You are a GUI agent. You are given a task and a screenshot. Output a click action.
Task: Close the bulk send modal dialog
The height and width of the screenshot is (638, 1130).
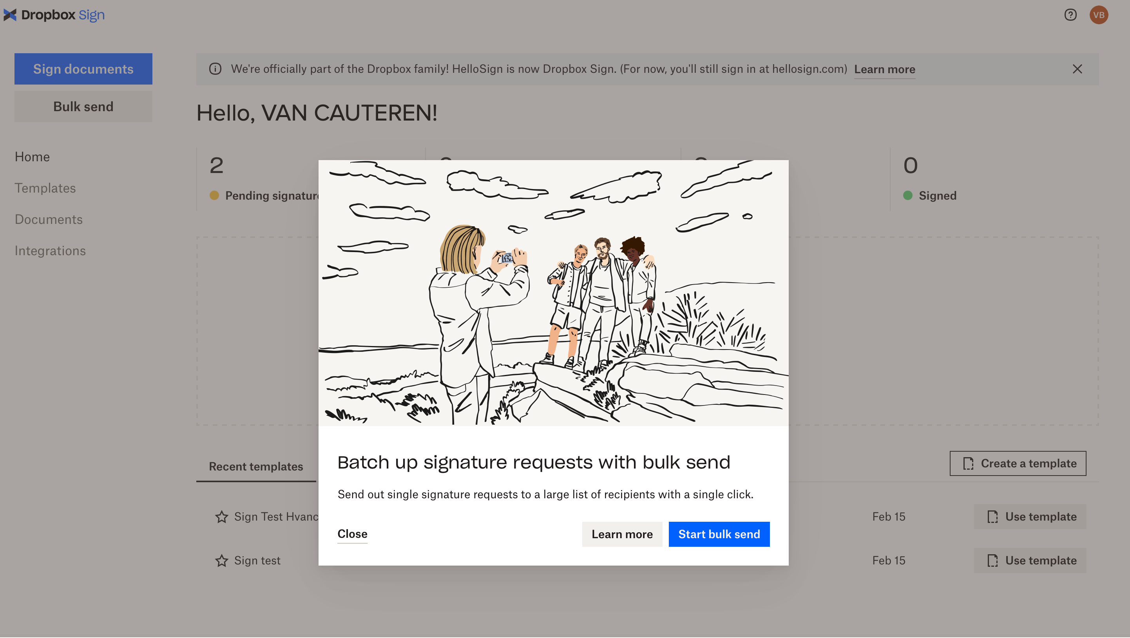click(352, 534)
